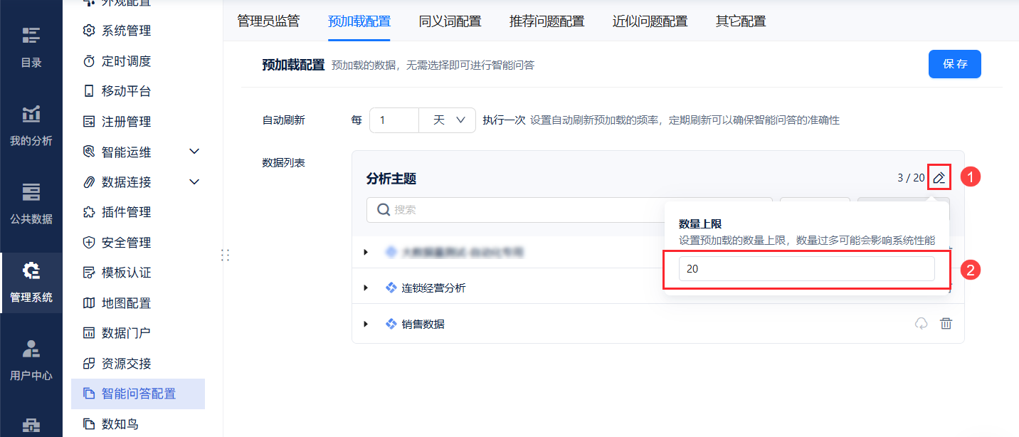Click the 安全管理 shield icon

[x=89, y=243]
